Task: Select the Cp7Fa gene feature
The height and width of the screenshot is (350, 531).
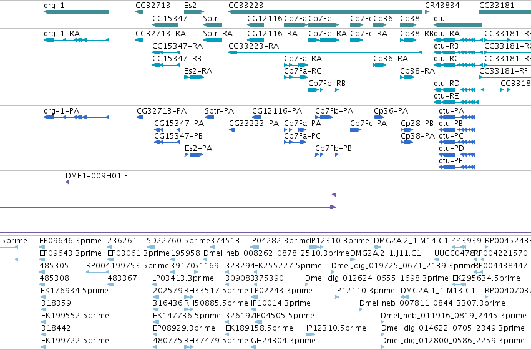Action: click(x=296, y=25)
